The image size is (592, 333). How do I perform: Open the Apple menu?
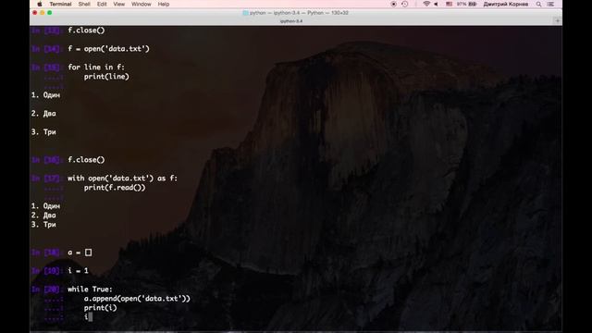tap(40, 4)
